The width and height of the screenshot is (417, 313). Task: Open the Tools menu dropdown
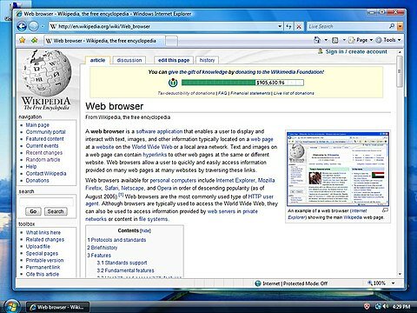388,40
